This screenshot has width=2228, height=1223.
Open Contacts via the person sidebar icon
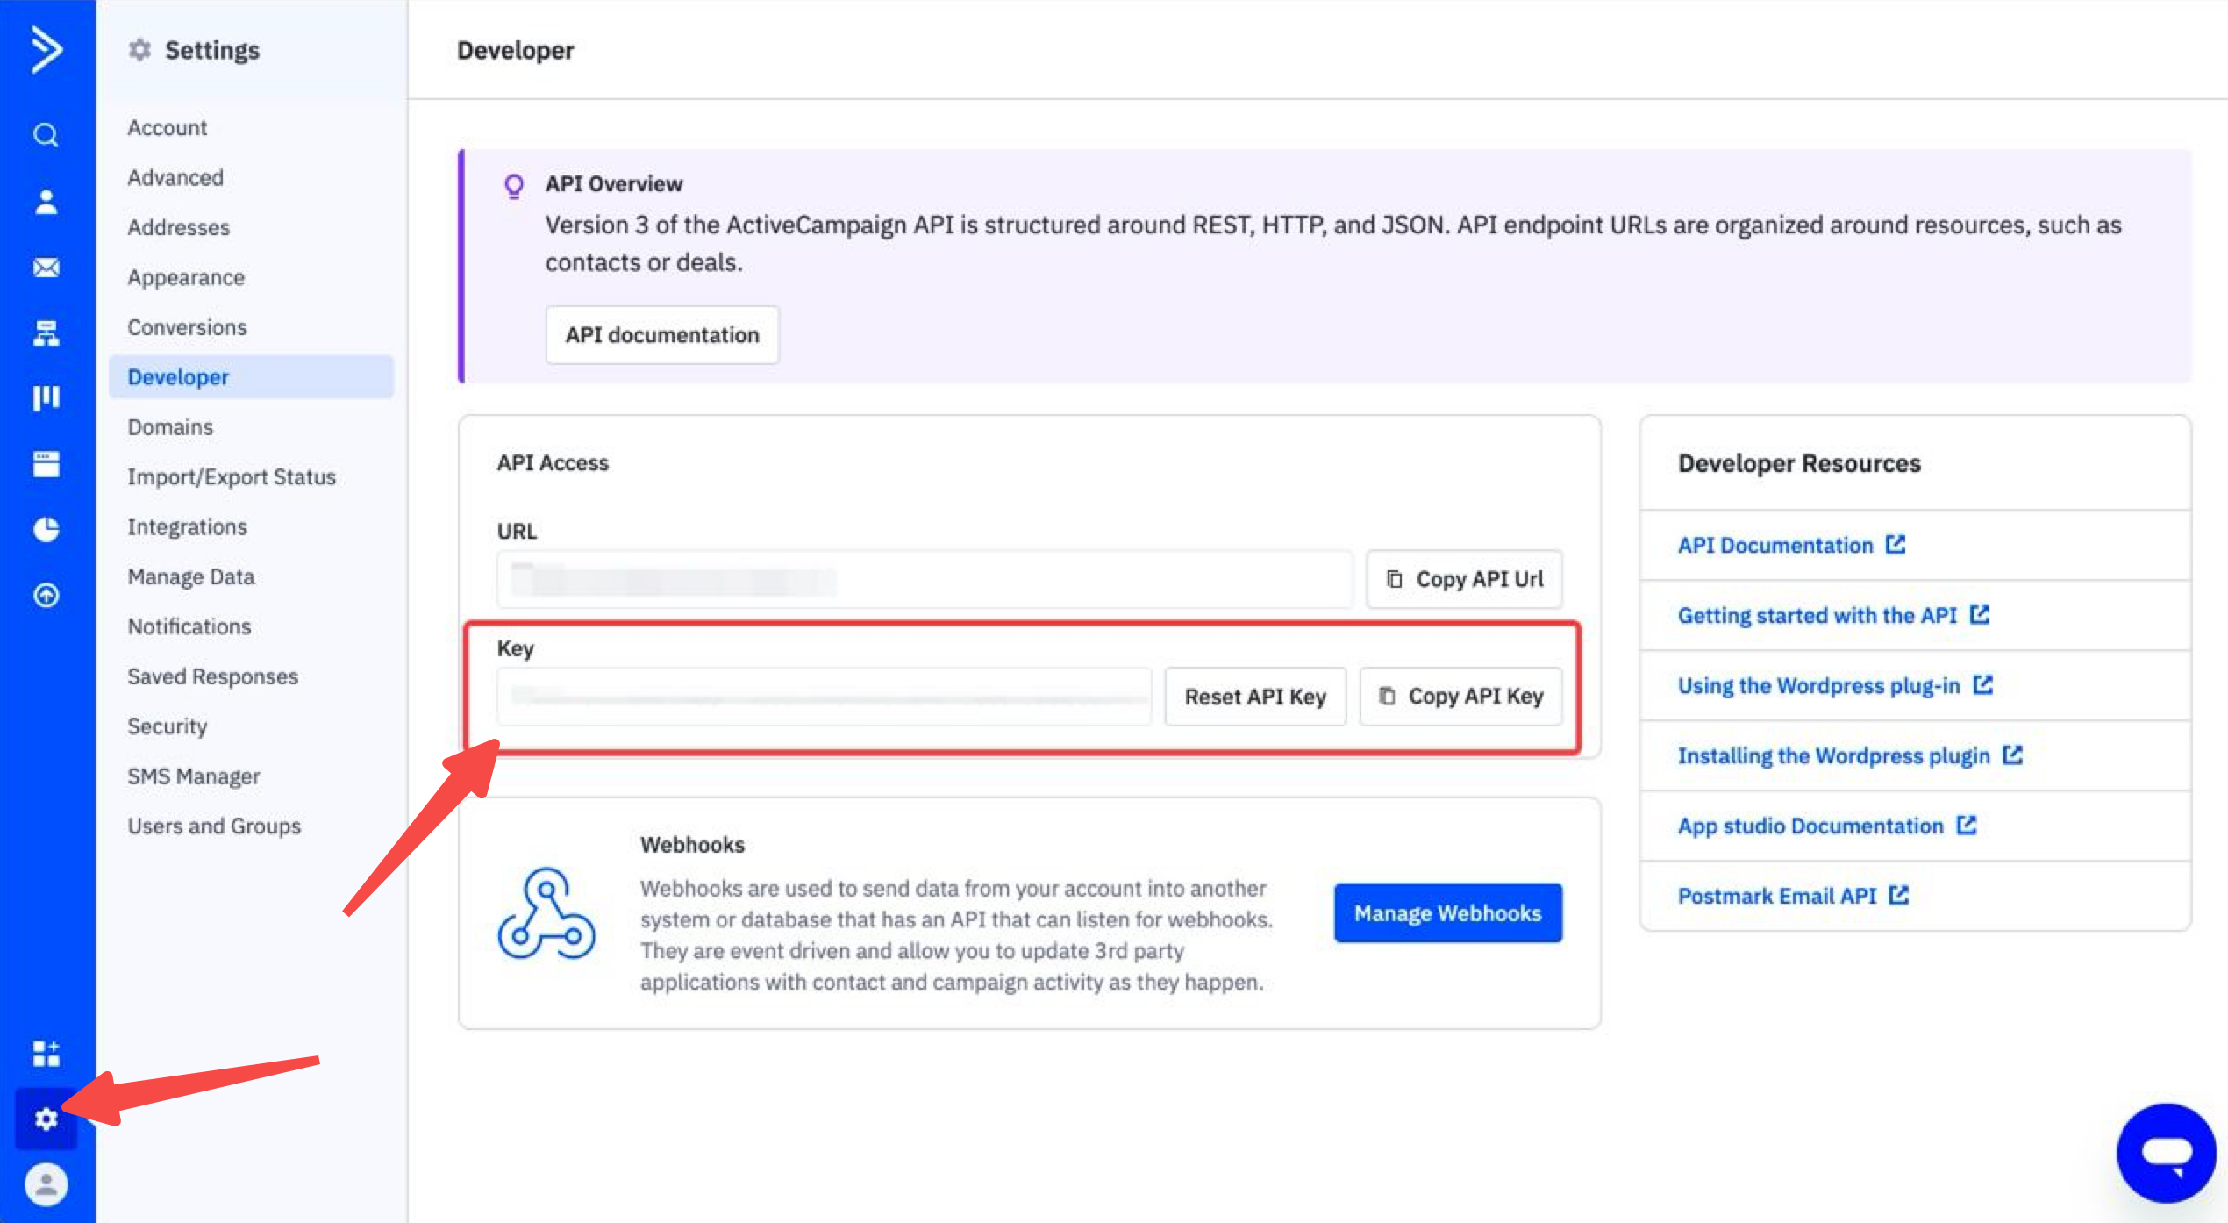(46, 202)
